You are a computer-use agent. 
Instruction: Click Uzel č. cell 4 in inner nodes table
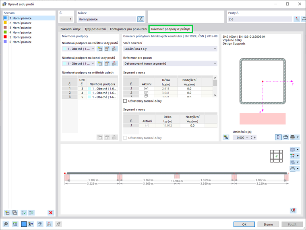coord(82,93)
